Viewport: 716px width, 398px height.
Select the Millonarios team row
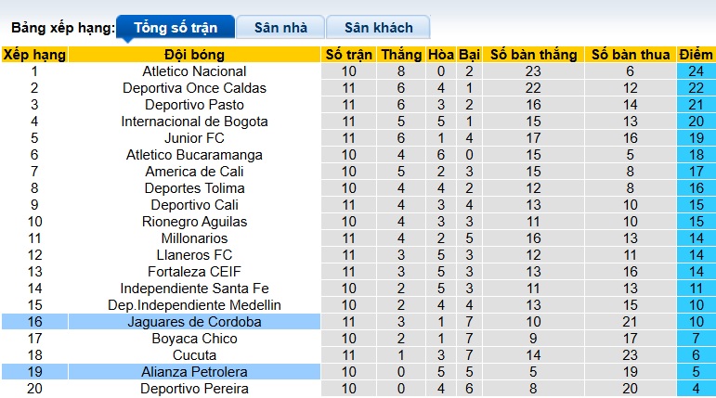[194, 238]
